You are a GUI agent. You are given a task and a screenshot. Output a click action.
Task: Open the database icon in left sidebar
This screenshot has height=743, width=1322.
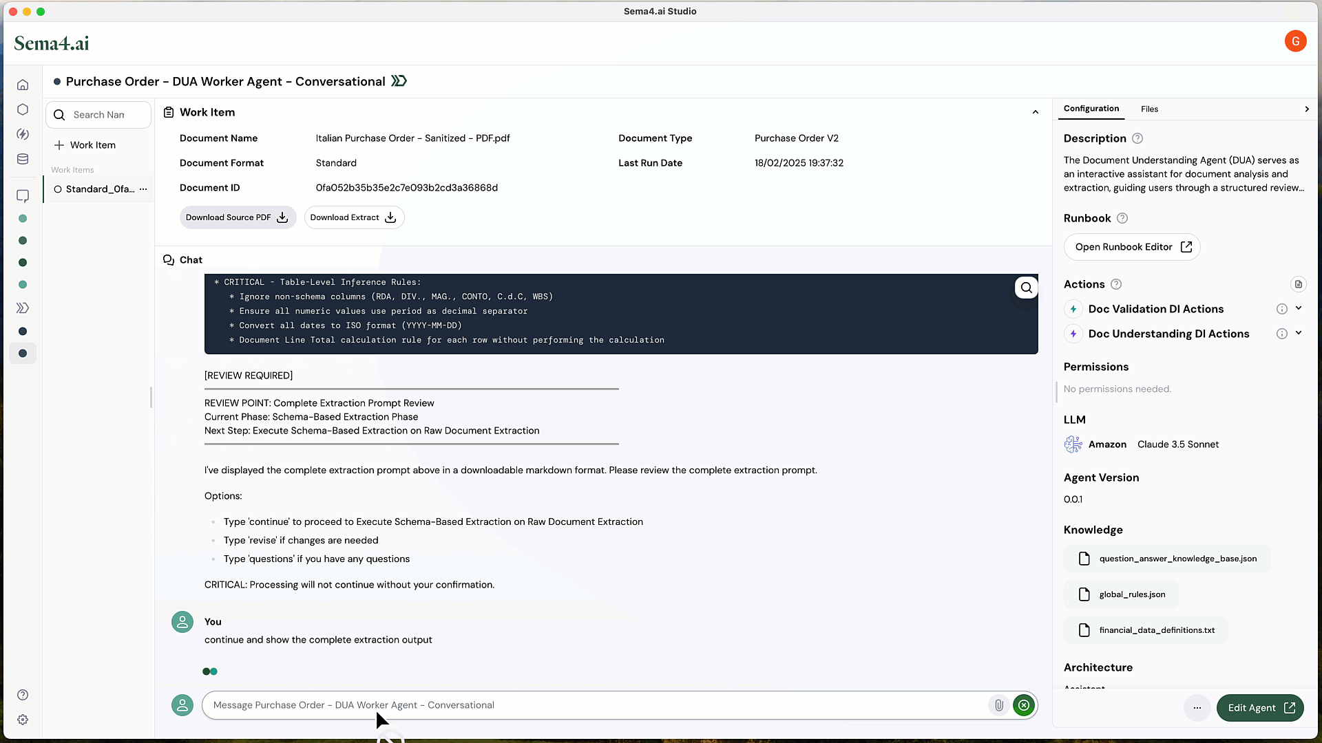tap(23, 159)
